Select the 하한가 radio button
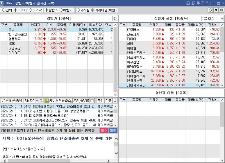Screen dimensions: 225x163 (x=61, y=10)
